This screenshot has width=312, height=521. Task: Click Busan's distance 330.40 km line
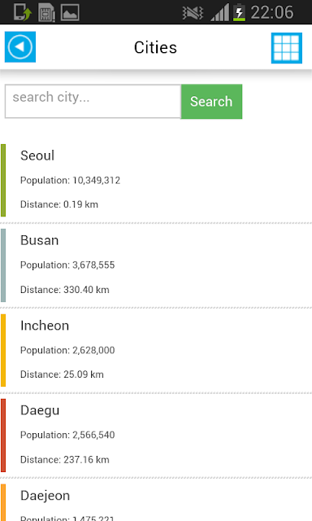(x=65, y=290)
